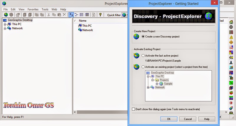Image resolution: width=236 pixels, height=126 pixels.
Task: Click the yellow question mark help icon
Action: (x=100, y=15)
